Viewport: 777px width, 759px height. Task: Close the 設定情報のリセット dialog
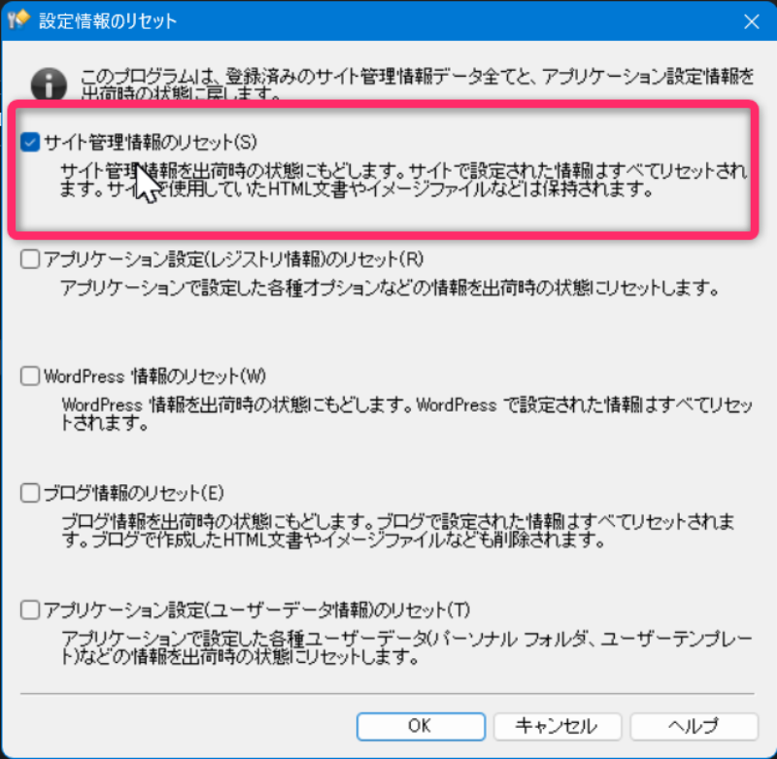(751, 21)
